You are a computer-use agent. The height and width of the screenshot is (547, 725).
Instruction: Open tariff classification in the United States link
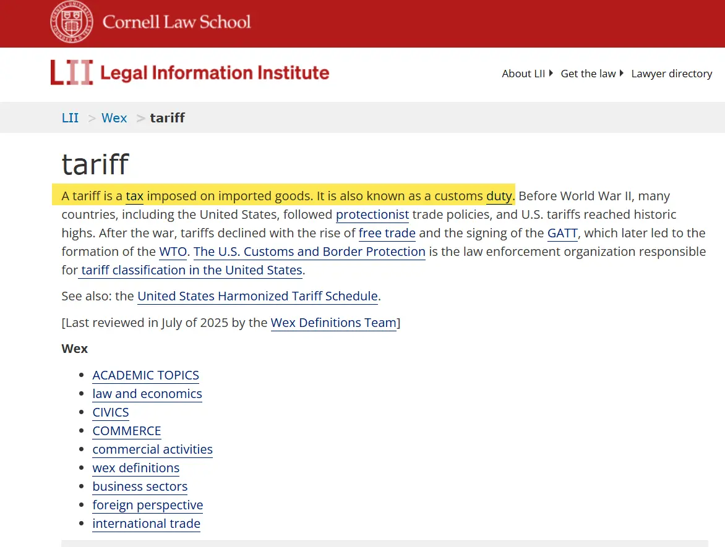pos(191,270)
